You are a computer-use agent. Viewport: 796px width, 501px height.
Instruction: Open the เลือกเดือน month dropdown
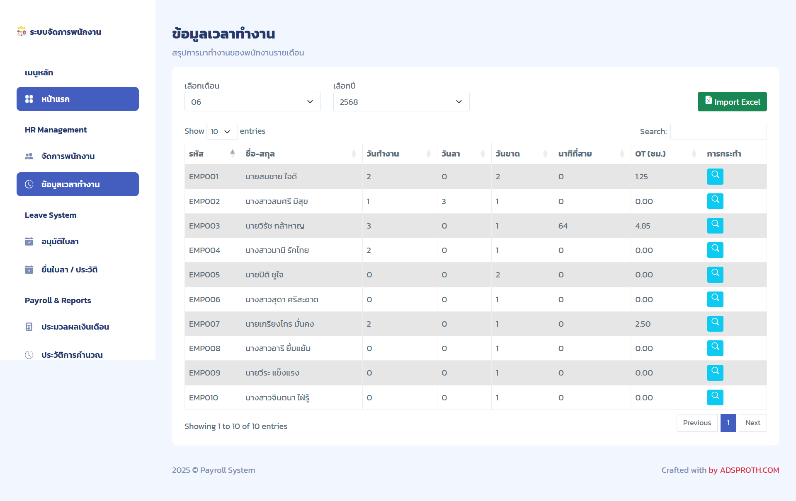coord(252,102)
